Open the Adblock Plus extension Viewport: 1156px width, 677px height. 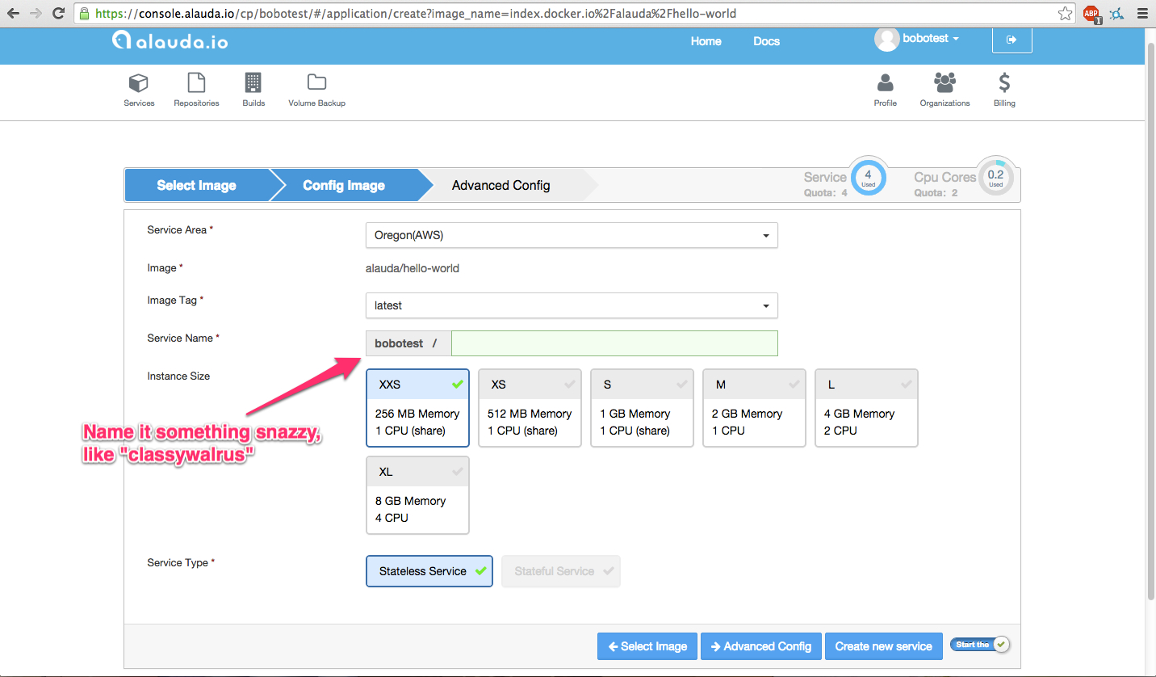1091,14
